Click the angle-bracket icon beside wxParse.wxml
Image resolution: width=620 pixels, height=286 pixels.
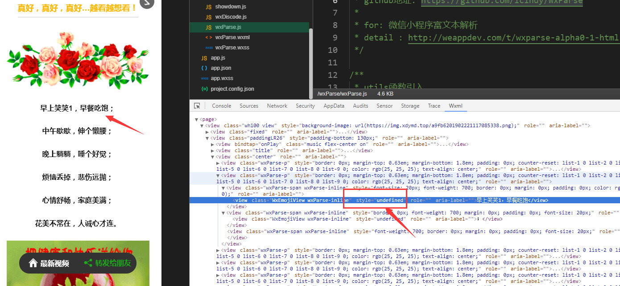click(208, 37)
